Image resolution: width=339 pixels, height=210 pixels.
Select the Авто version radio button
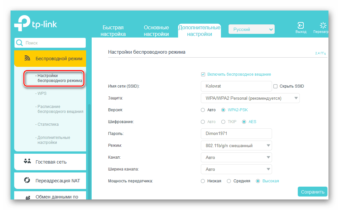[203, 110]
